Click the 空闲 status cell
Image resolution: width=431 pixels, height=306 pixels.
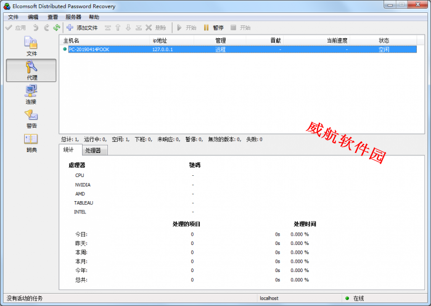point(384,49)
